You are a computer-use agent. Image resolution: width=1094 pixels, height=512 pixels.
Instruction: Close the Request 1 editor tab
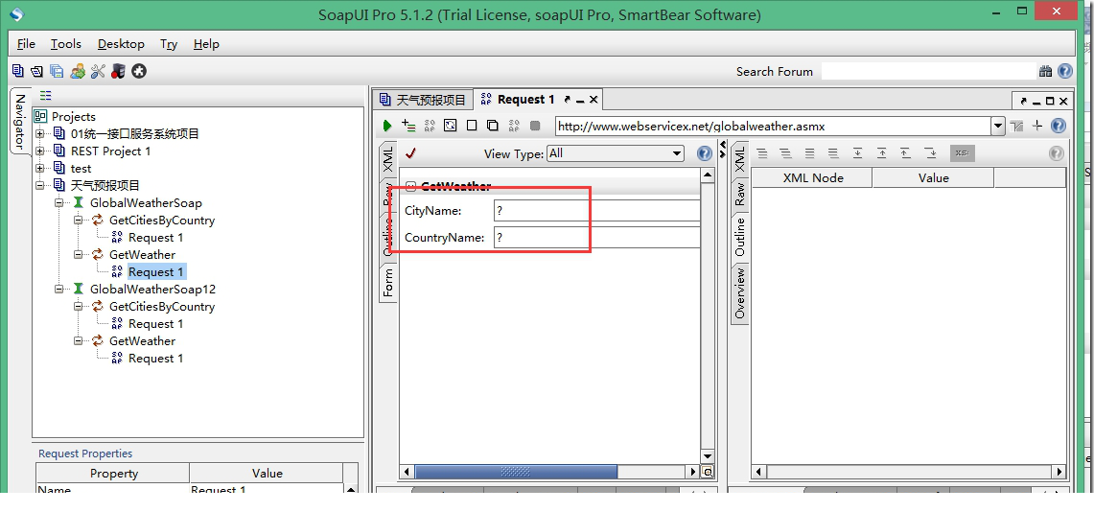coord(594,100)
